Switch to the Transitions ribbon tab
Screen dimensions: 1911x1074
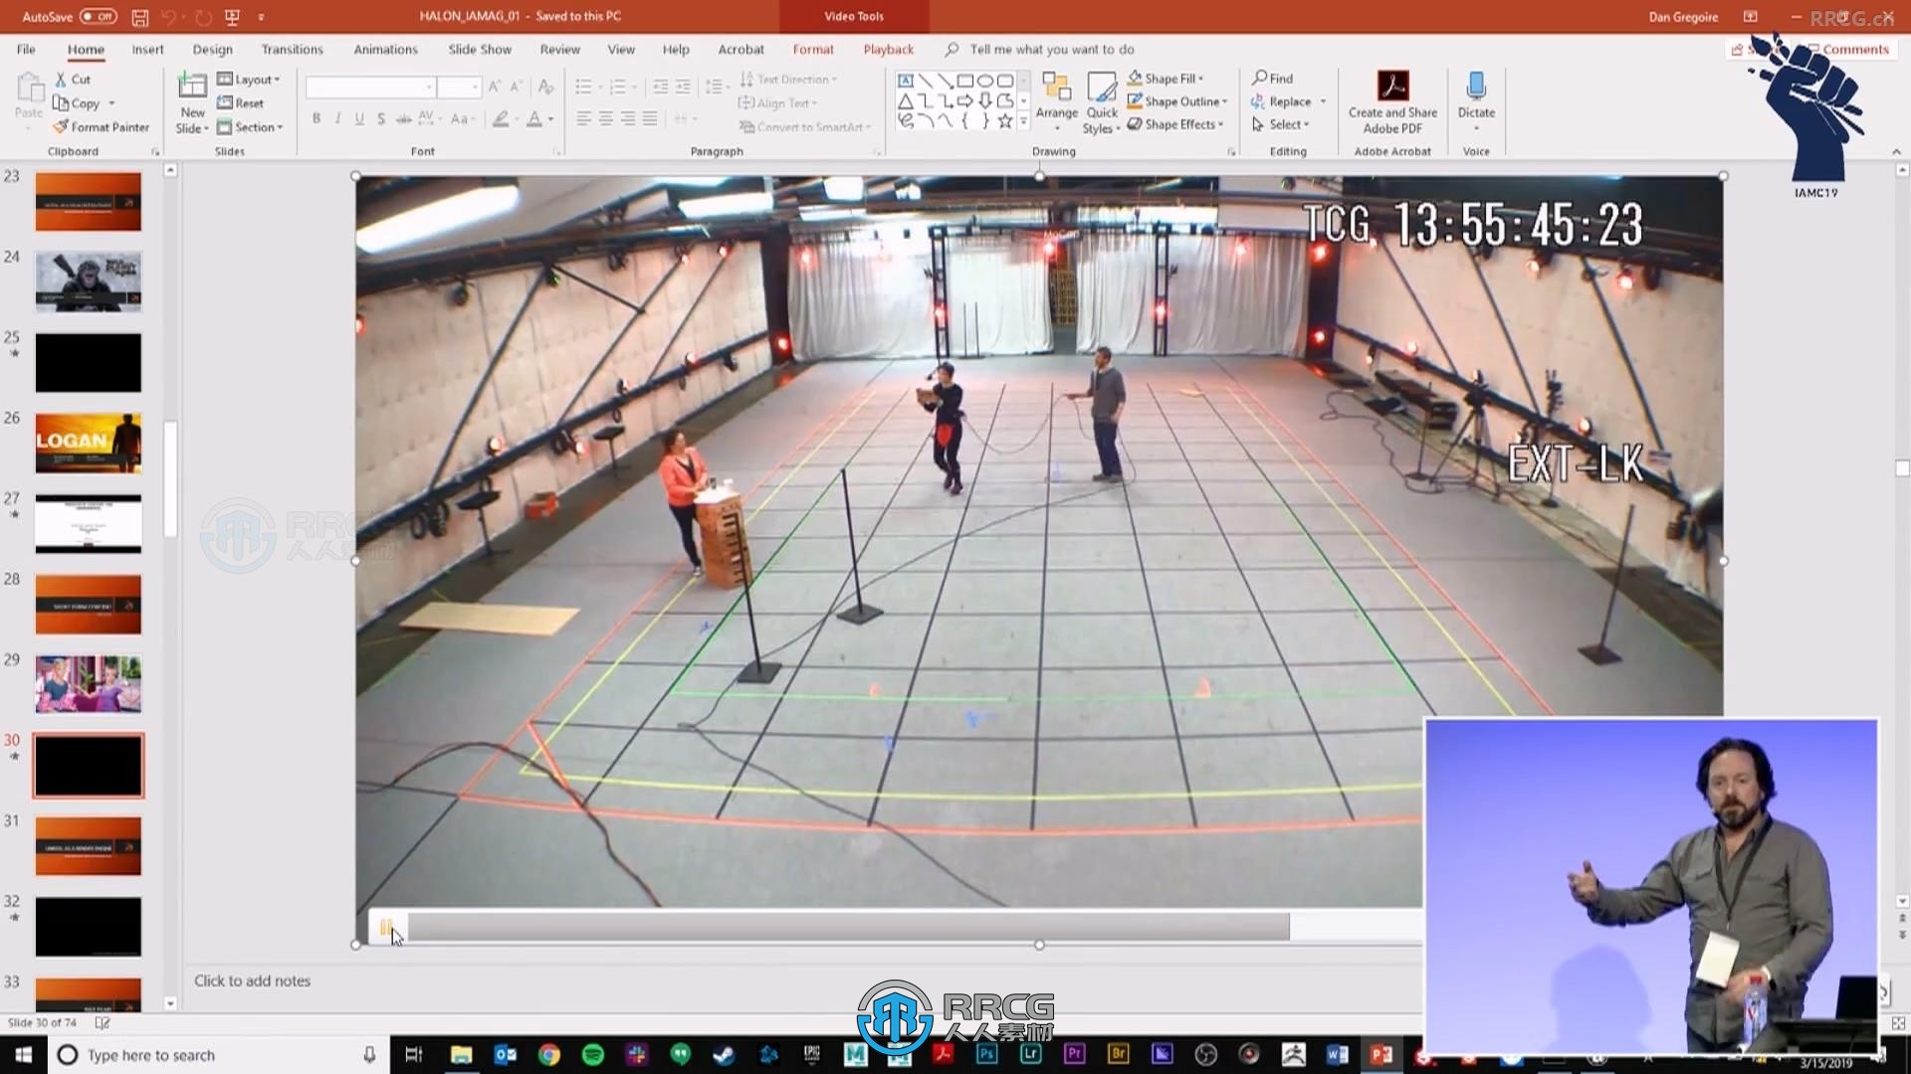point(292,49)
